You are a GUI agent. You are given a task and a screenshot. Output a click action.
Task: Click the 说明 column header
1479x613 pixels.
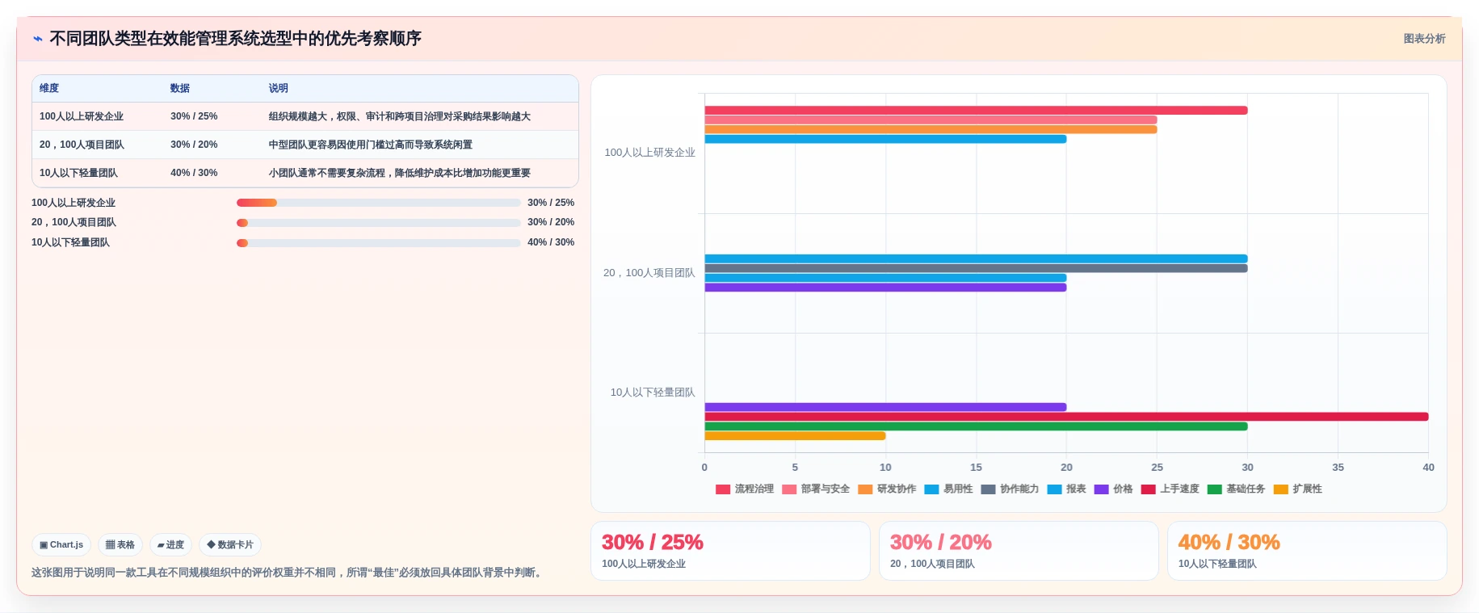pyautogui.click(x=279, y=88)
